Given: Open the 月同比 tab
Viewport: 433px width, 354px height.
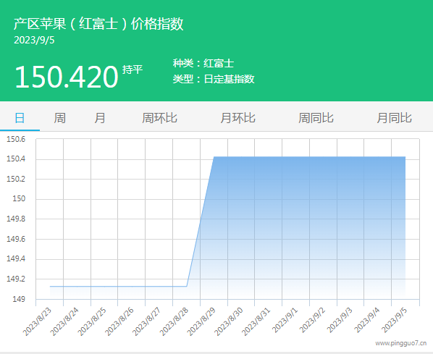Looking at the screenshot, I should [395, 118].
